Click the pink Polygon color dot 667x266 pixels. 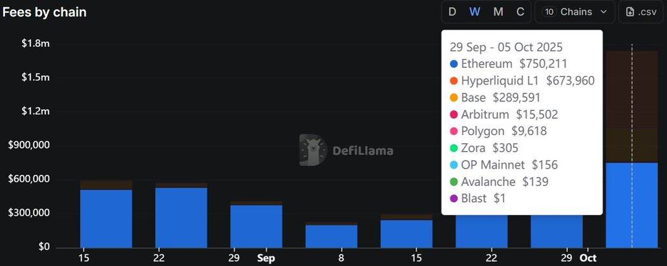pyautogui.click(x=454, y=131)
